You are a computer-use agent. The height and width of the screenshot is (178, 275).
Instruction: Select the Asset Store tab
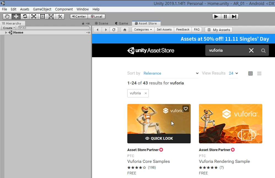tap(146, 23)
